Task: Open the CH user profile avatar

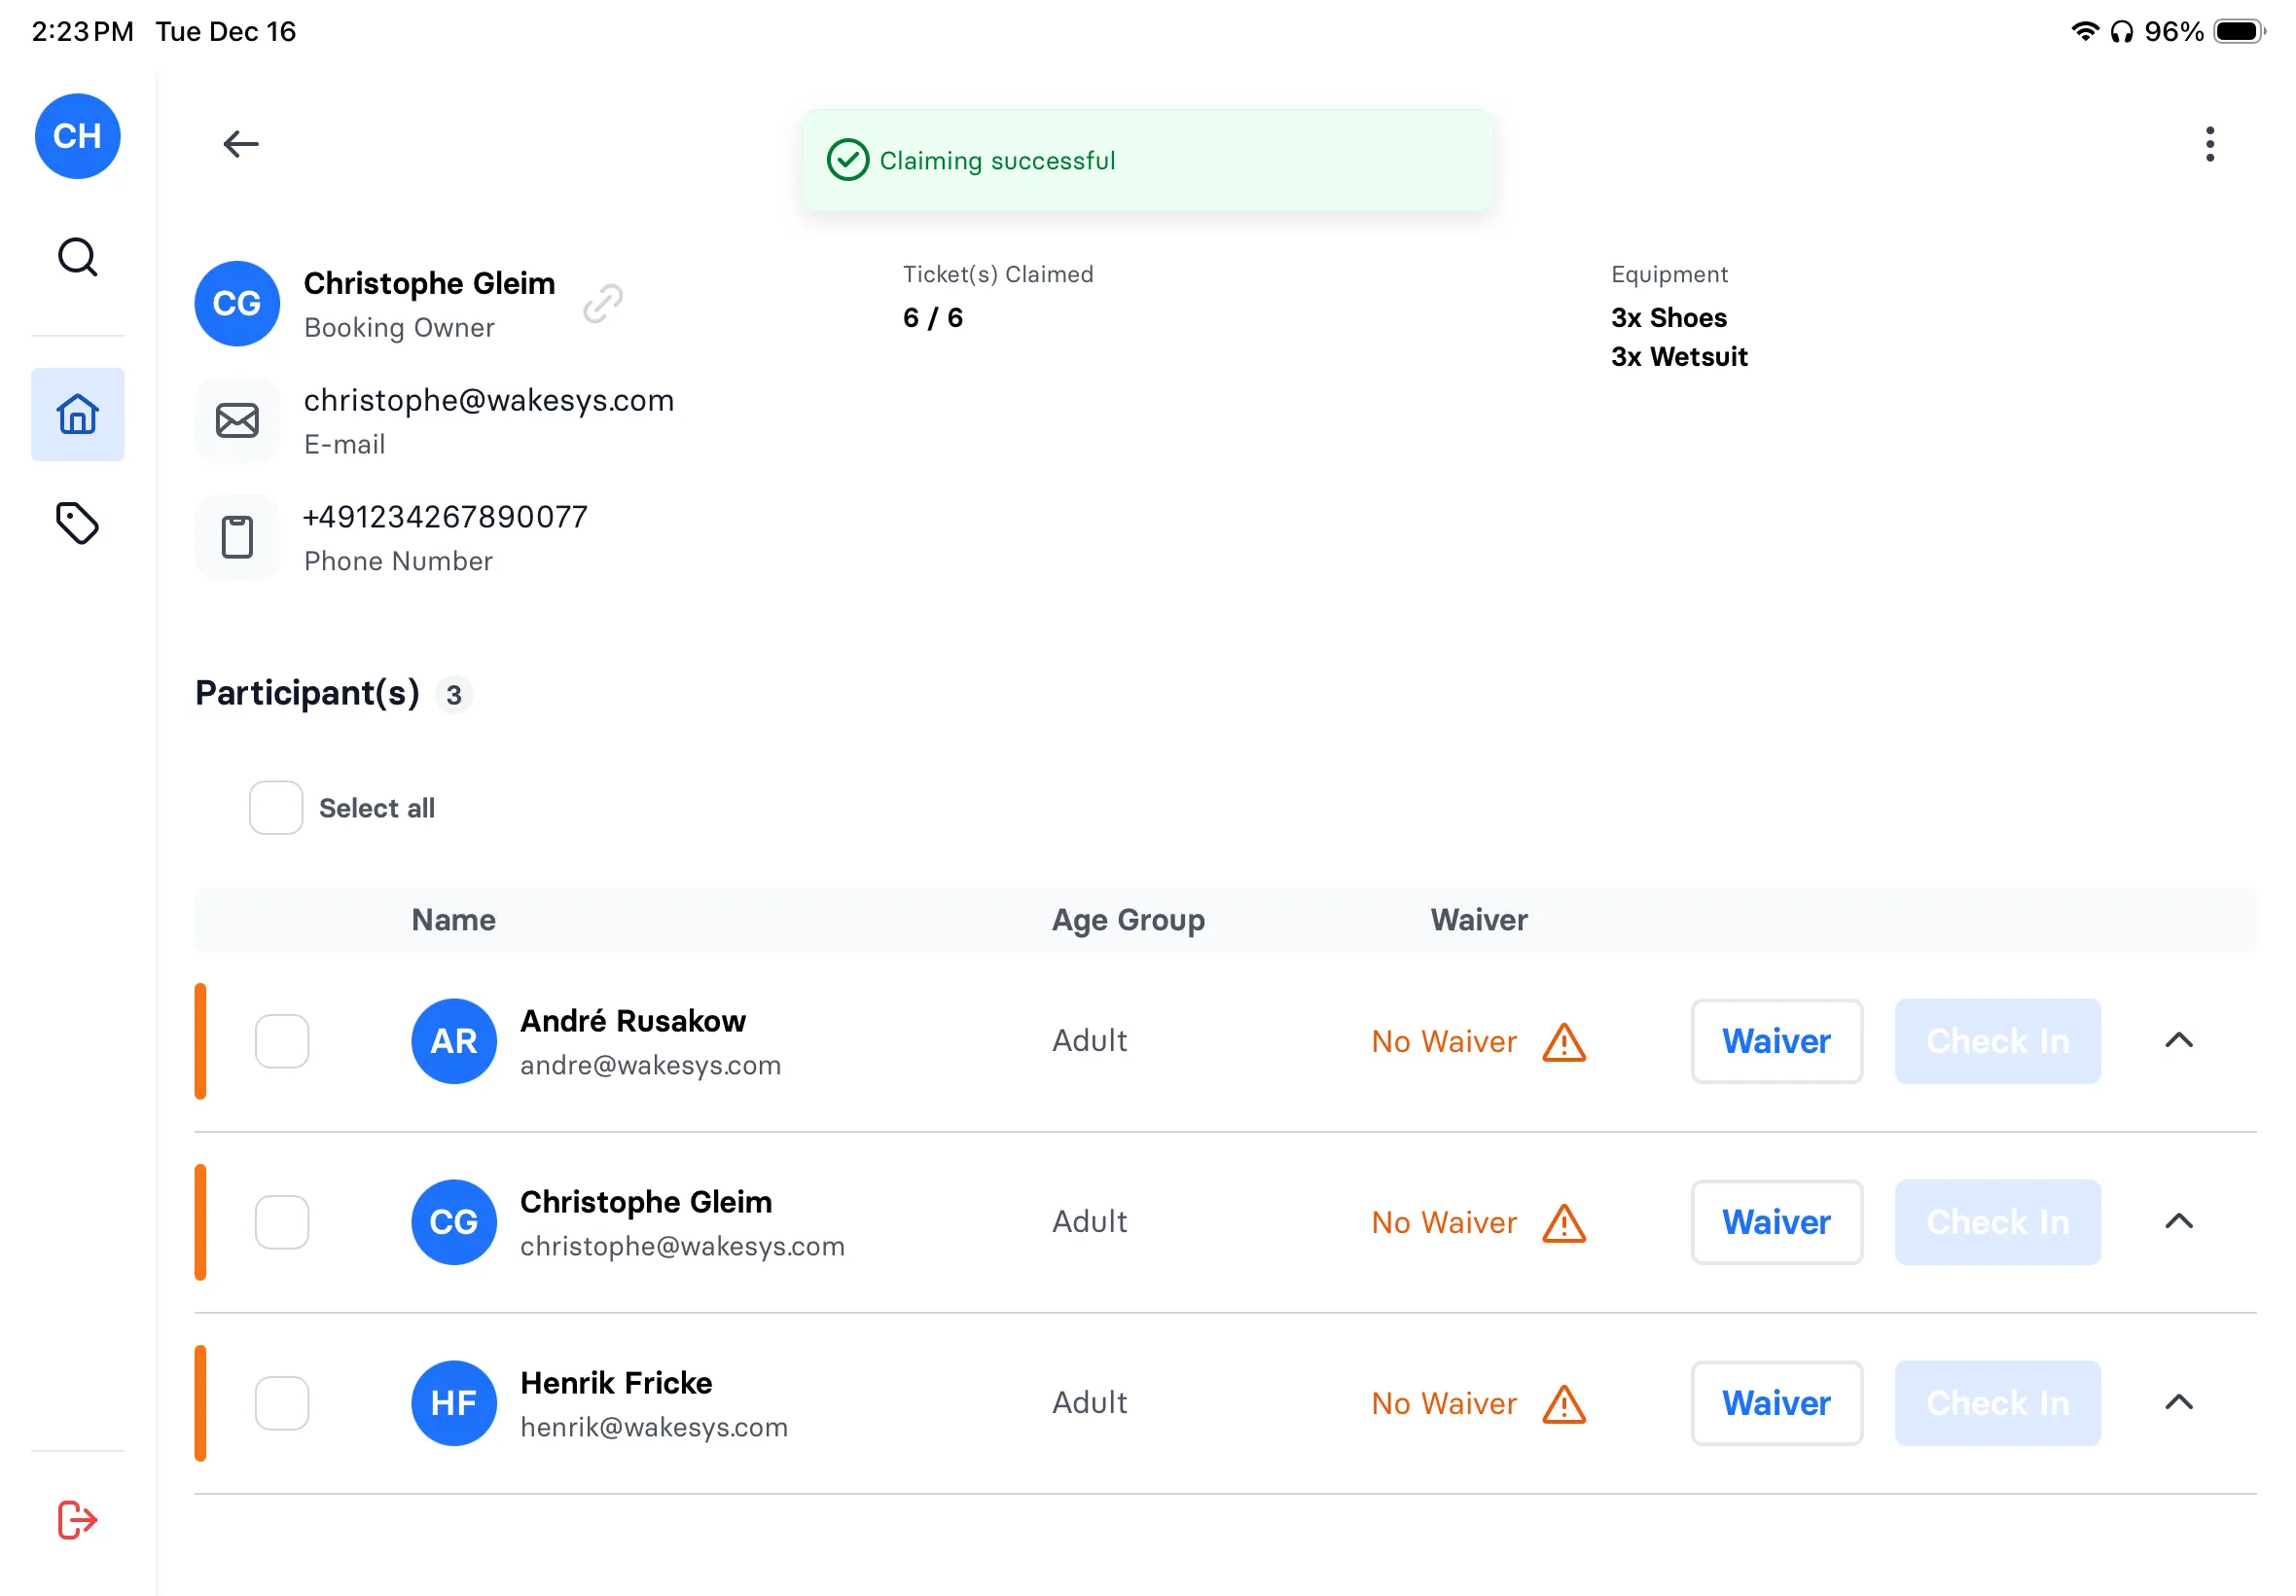Action: 77,136
